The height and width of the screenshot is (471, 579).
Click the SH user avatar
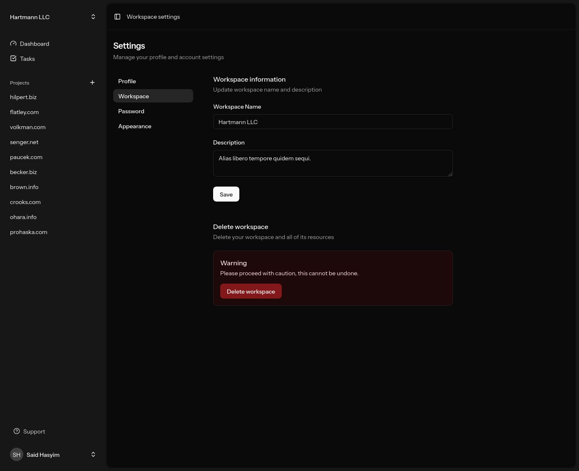coord(17,454)
